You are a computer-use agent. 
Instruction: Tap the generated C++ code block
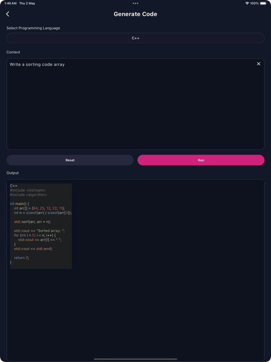click(41, 226)
